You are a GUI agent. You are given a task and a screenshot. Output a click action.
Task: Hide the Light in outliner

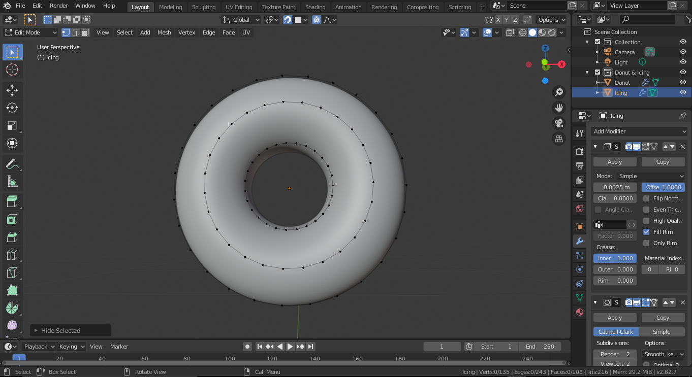tap(683, 62)
